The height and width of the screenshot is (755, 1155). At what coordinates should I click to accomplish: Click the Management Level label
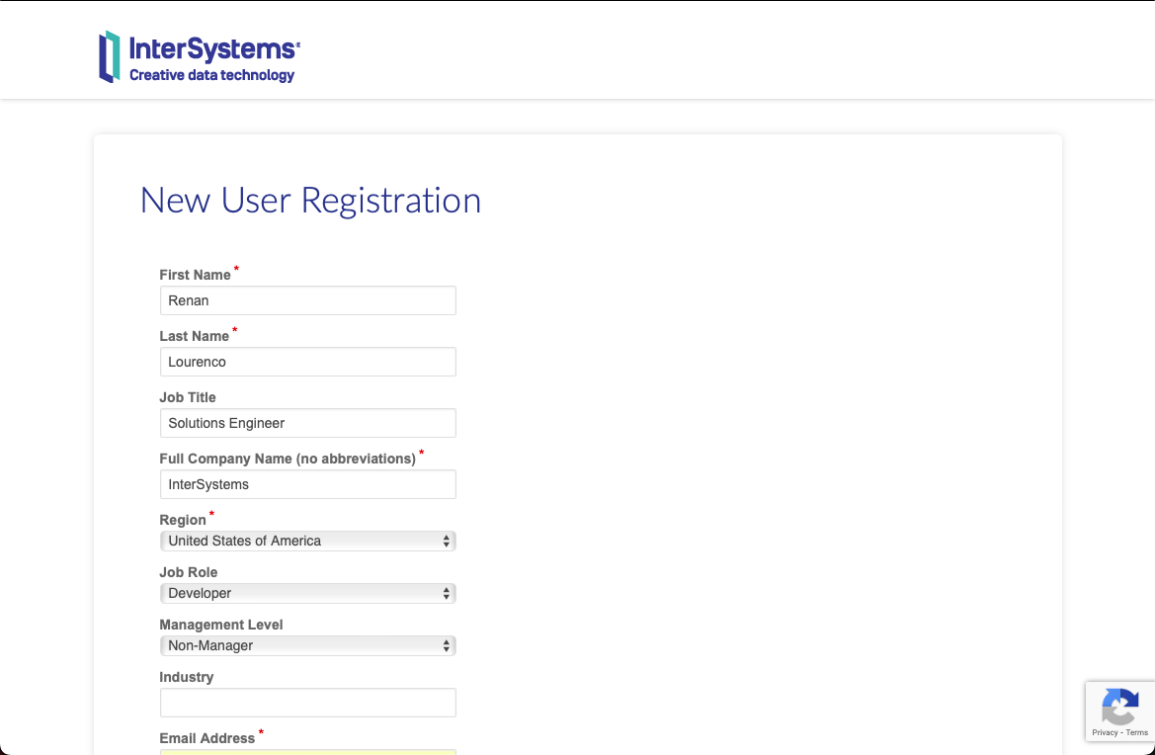pos(221,625)
